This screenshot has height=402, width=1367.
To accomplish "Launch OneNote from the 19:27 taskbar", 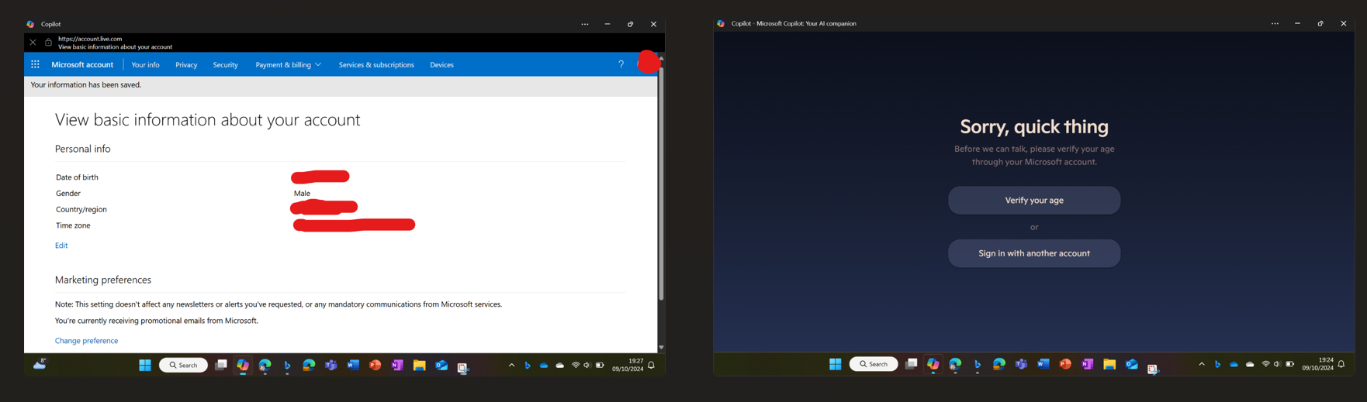I will tap(397, 365).
